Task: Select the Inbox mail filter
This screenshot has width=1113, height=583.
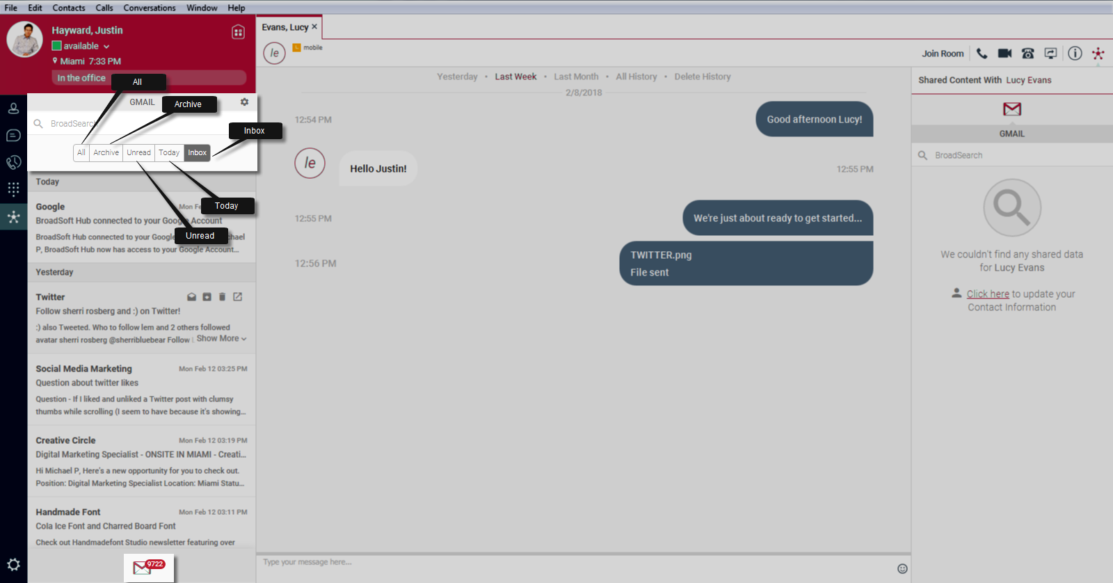Action: click(x=197, y=152)
